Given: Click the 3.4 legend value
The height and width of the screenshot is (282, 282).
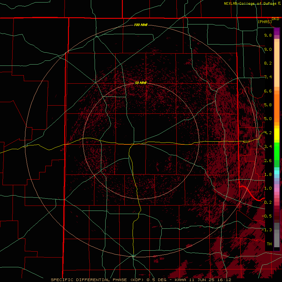Looking at the screenshot, I should (x=268, y=147).
